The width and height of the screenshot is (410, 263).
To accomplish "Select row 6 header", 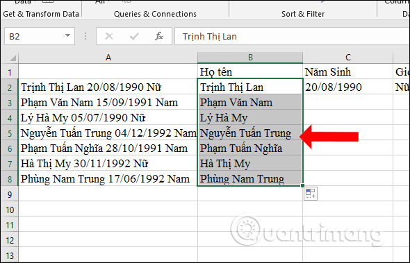I will point(10,149).
